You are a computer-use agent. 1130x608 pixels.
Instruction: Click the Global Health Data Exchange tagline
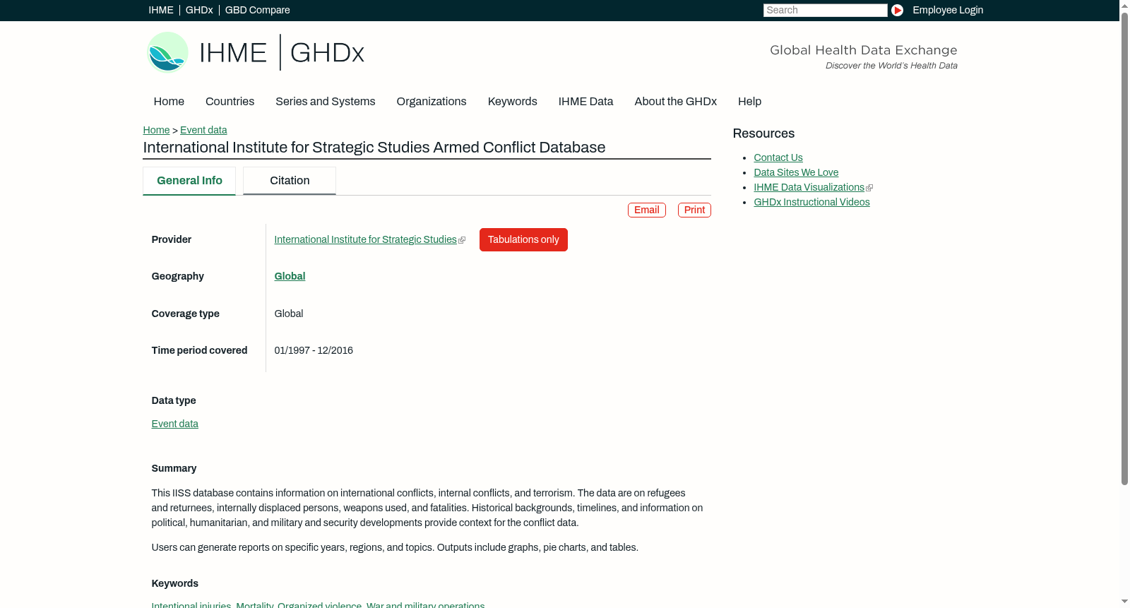[863, 50]
